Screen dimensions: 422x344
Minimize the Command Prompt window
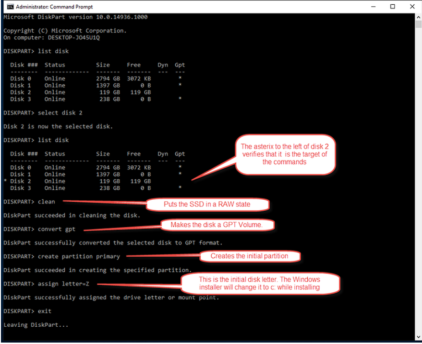pyautogui.click(x=373, y=7)
